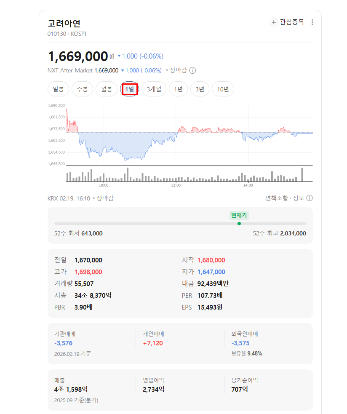The height and width of the screenshot is (414, 347).
Task: Click price change ▼1,000 (-0.06%) beside main price
Action: [141, 56]
